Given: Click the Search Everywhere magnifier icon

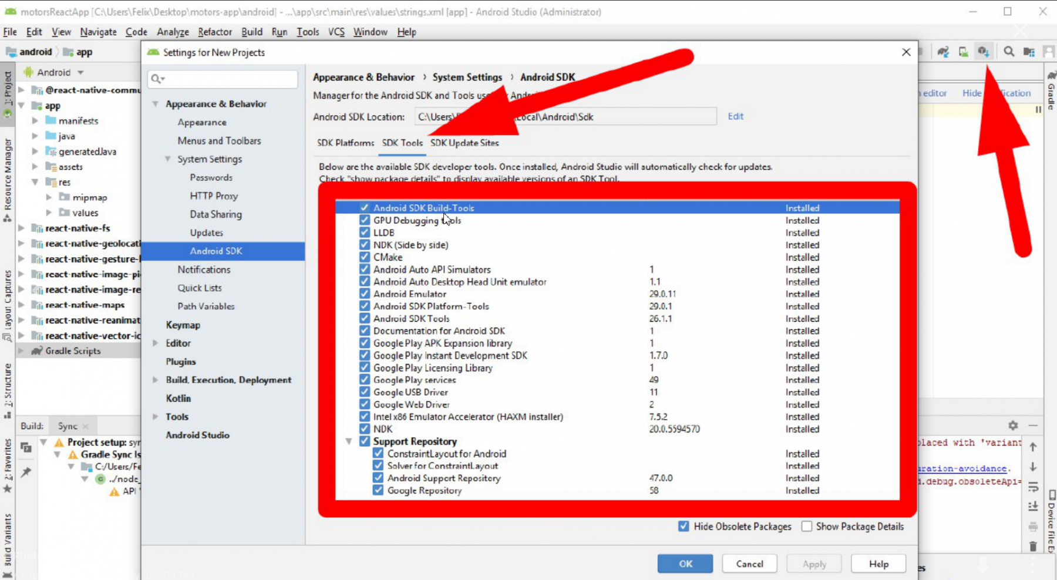Looking at the screenshot, I should pyautogui.click(x=1009, y=52).
